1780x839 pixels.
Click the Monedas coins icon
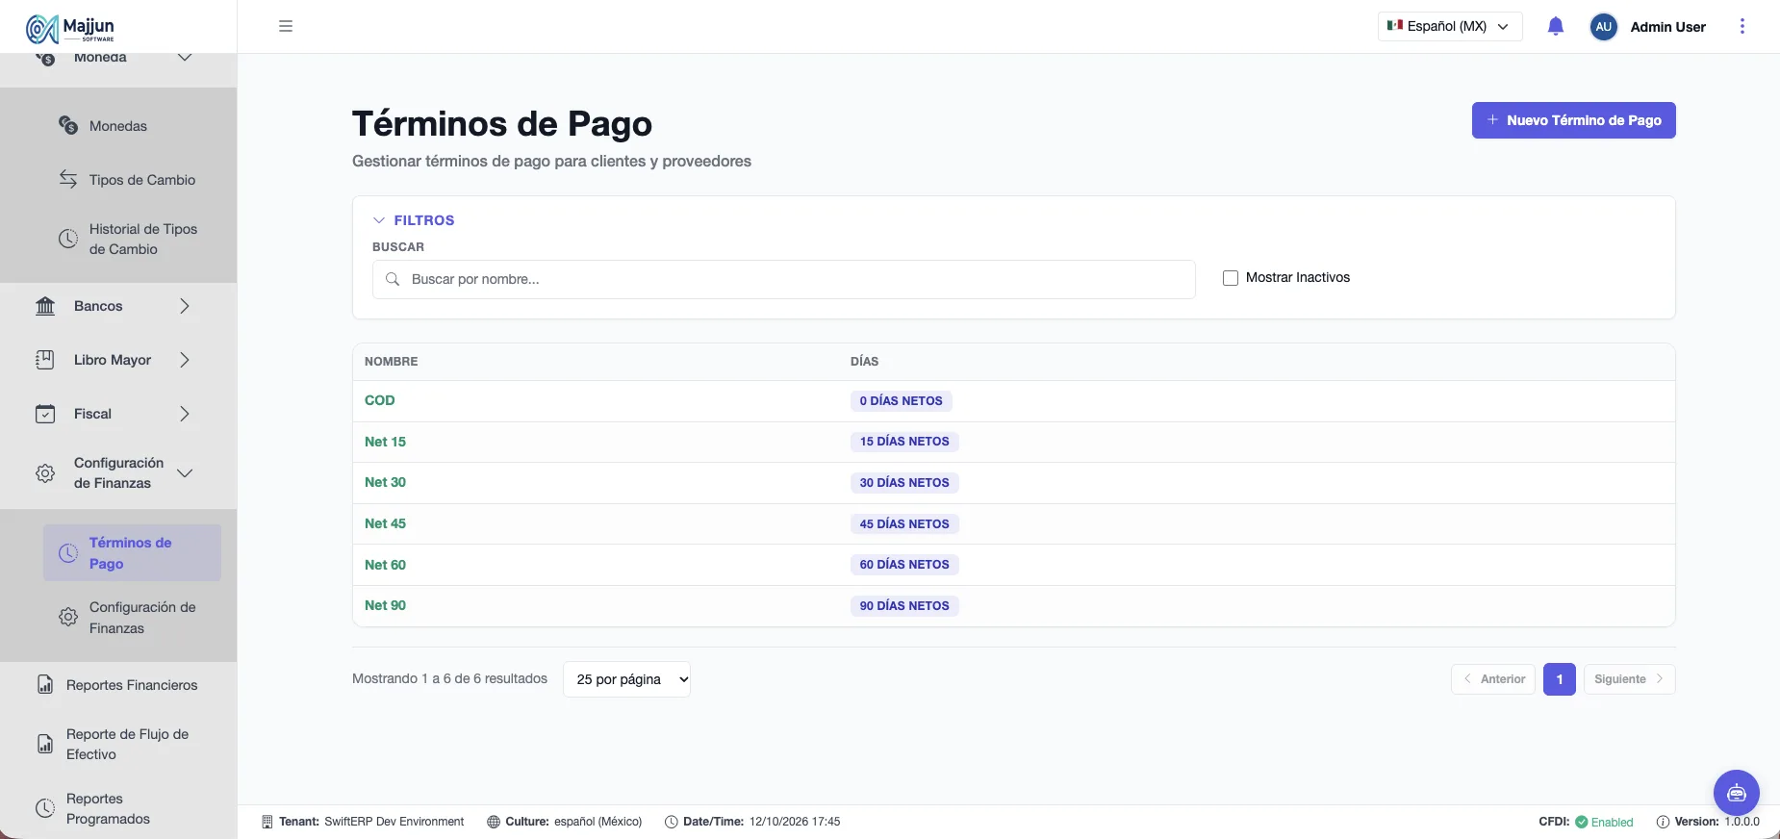tap(68, 125)
